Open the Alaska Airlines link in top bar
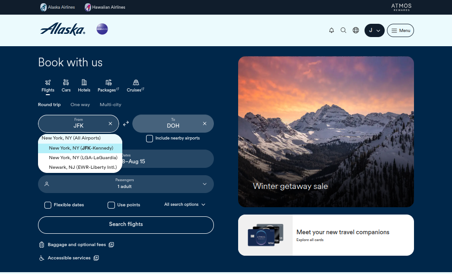Viewport: 452px width, 274px height. (57, 7)
